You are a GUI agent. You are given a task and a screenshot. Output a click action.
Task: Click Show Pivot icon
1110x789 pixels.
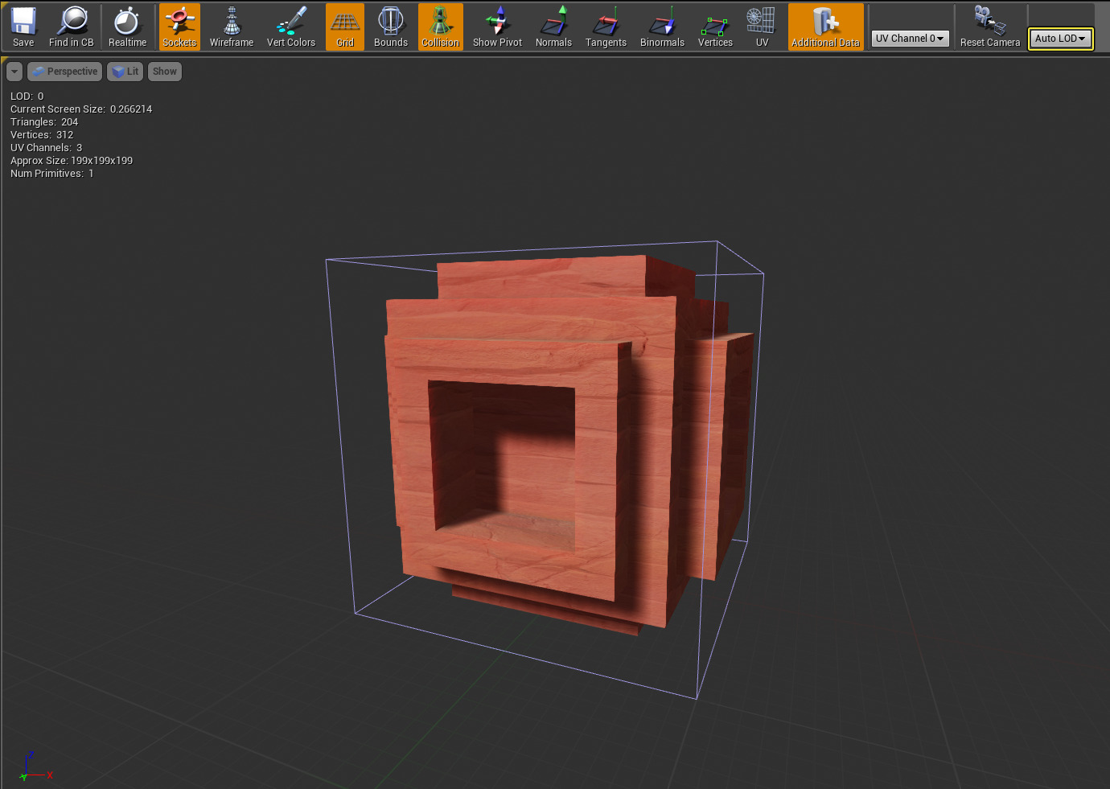[497, 27]
